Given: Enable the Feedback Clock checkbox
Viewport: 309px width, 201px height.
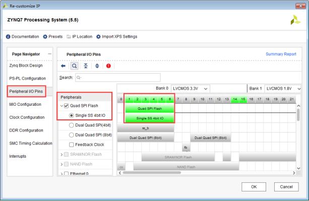Looking at the screenshot, I should point(72,145).
